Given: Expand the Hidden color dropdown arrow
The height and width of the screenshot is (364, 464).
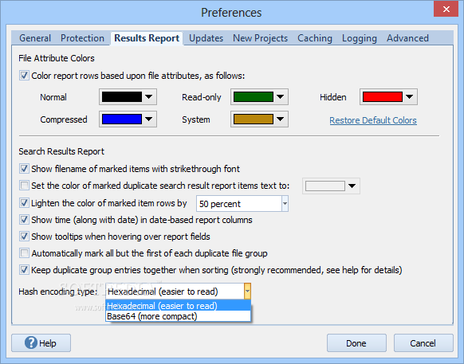Looking at the screenshot, I should 410,96.
